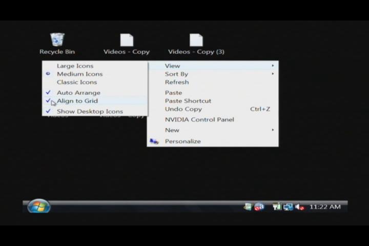Switch to Classic Icons view
This screenshot has height=246, width=369.
click(95, 82)
